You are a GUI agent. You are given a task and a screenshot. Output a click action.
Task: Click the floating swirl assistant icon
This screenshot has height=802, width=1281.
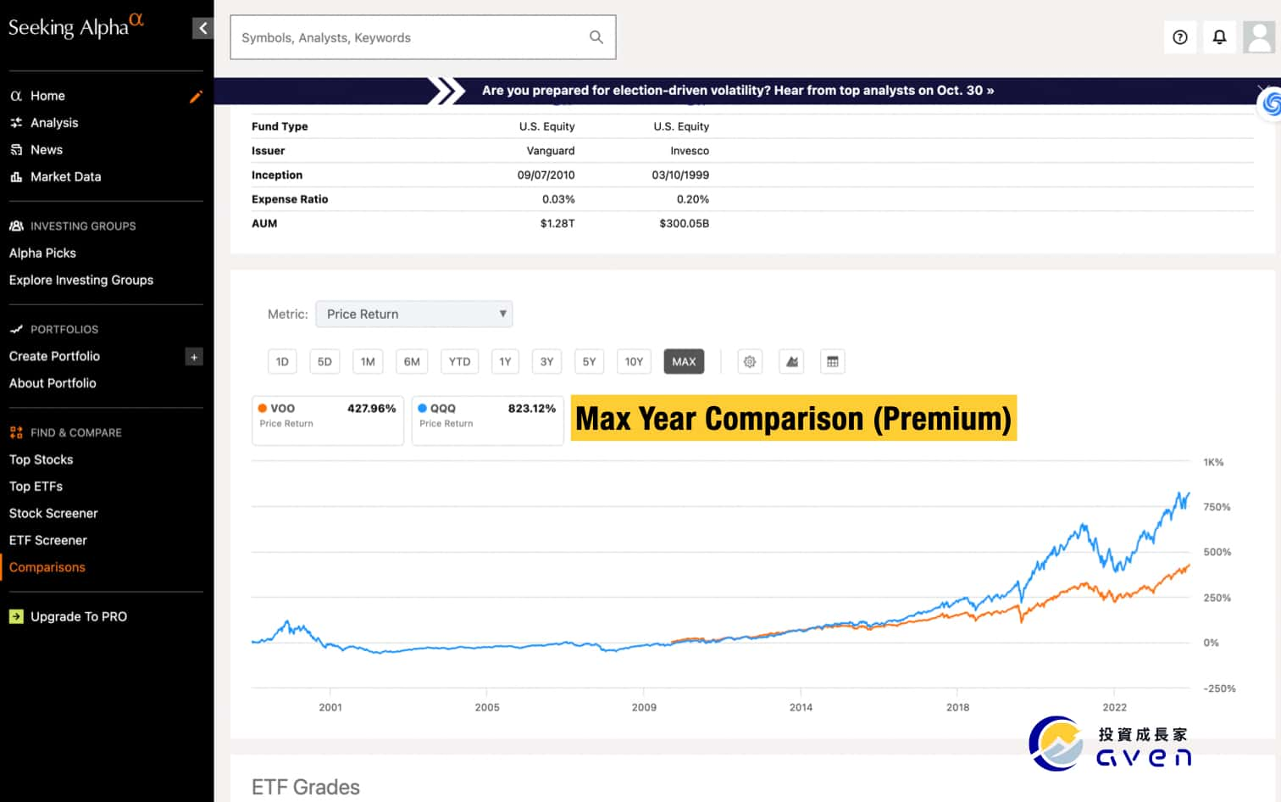pyautogui.click(x=1269, y=103)
